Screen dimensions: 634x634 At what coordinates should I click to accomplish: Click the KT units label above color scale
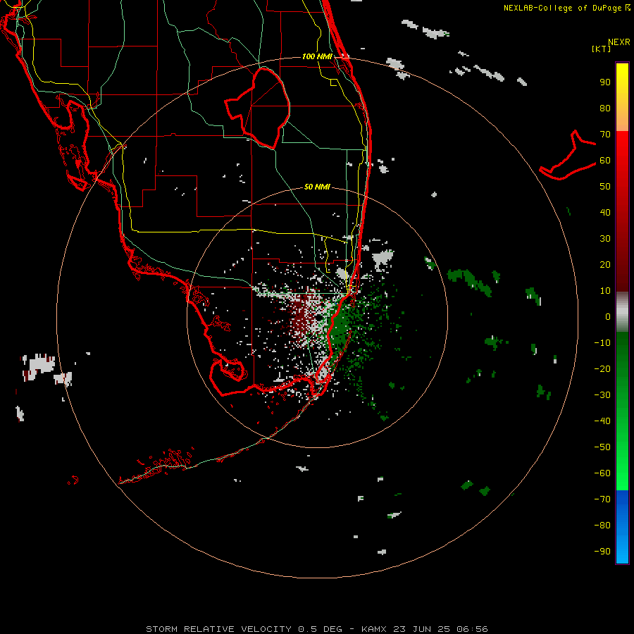click(602, 49)
